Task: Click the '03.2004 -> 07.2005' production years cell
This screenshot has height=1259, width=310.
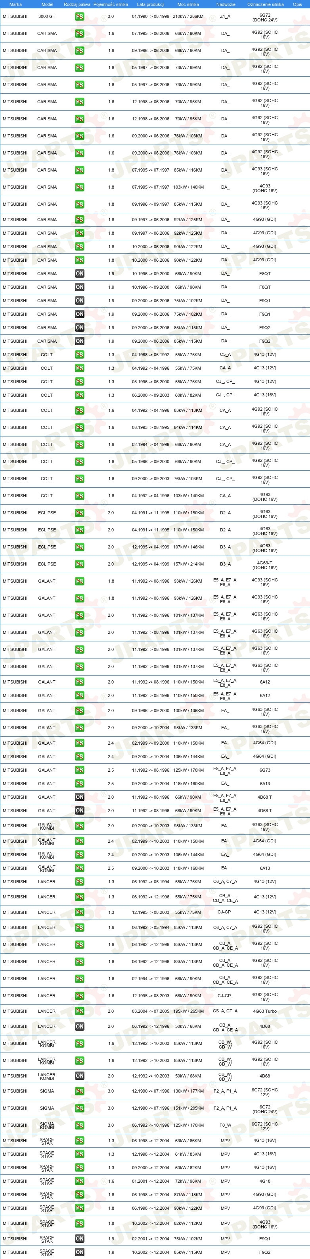Action: (150, 1011)
